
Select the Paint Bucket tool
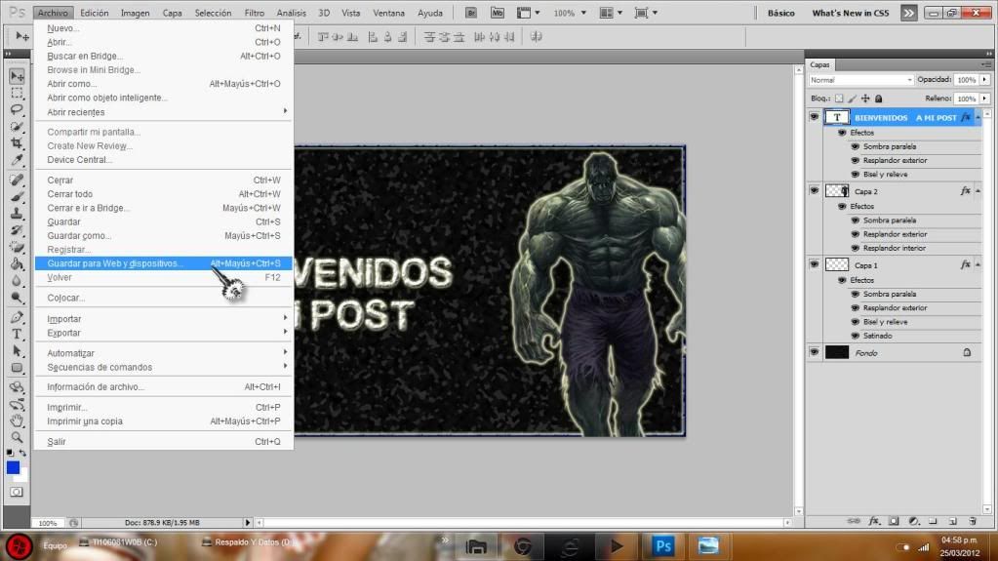tap(17, 263)
